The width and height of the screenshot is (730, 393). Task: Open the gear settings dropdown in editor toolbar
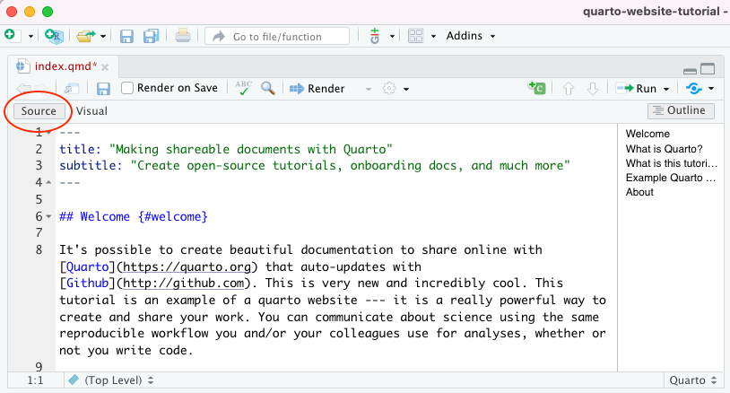pyautogui.click(x=396, y=89)
